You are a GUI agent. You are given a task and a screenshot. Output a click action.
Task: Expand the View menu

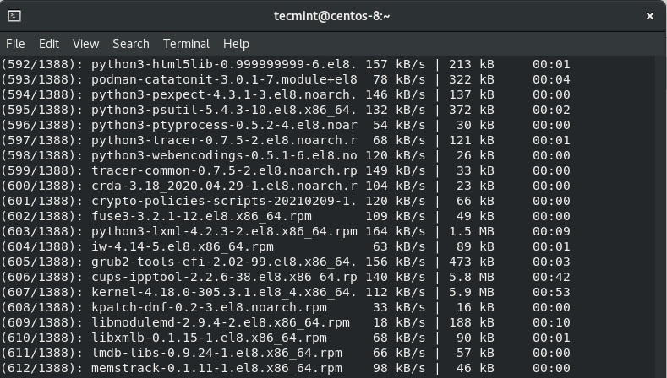[85, 44]
